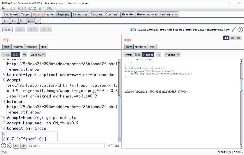
Task: Go to previous search match arrow
Action: [16, 146]
